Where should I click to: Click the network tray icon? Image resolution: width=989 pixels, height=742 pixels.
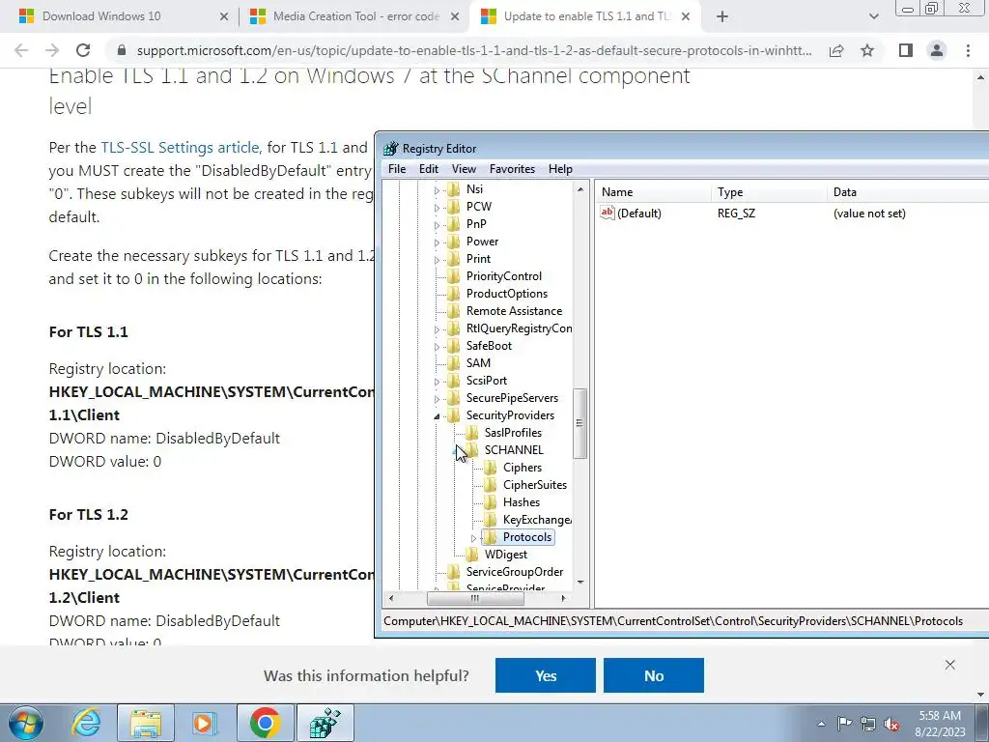click(868, 724)
